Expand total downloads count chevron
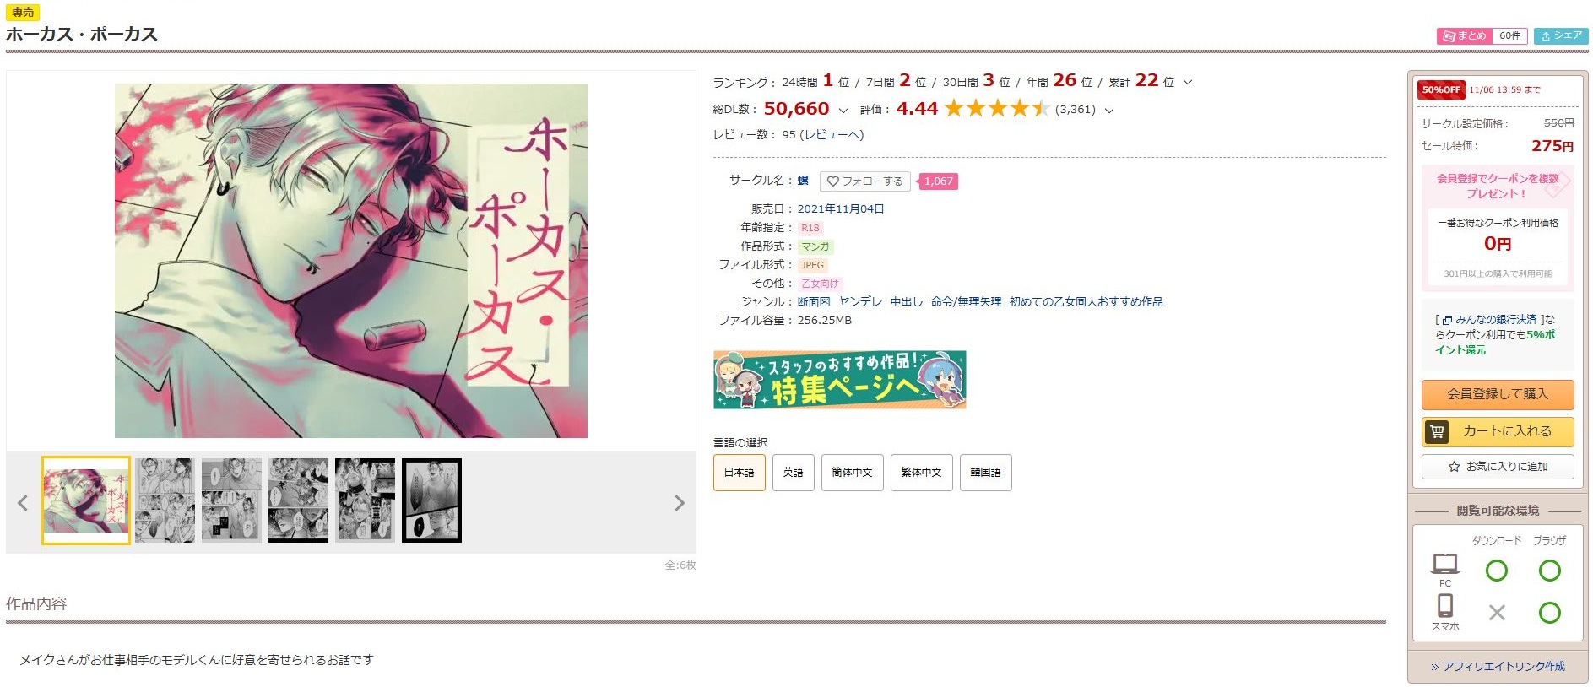Image resolution: width=1593 pixels, height=687 pixels. tap(843, 111)
